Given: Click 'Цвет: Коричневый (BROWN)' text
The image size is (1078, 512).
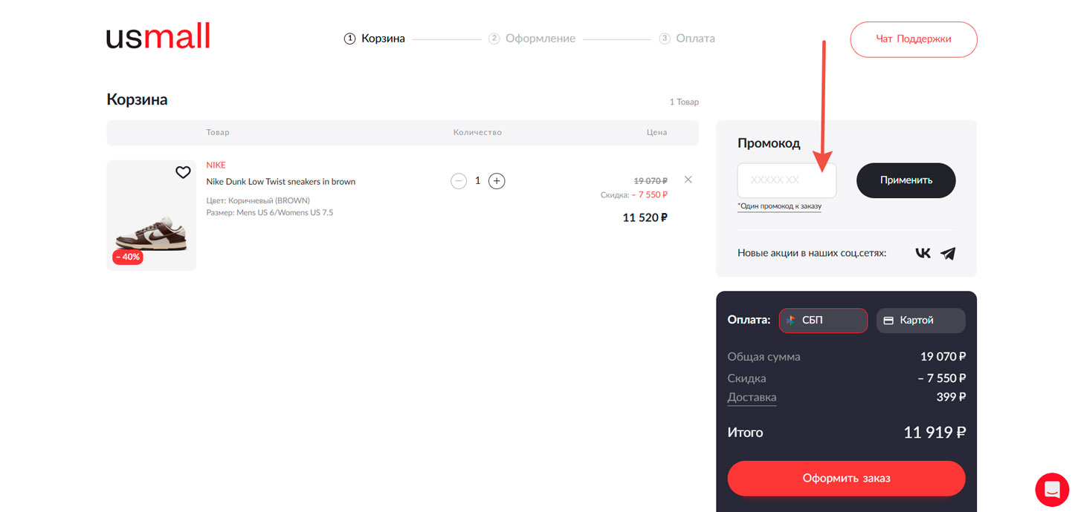Looking at the screenshot, I should (258, 201).
